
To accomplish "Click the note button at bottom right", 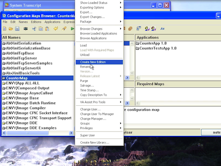I will point(211,132).
